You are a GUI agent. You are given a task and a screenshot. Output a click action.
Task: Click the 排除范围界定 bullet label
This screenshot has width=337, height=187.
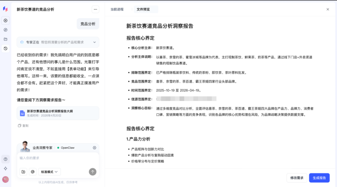[x=141, y=73]
